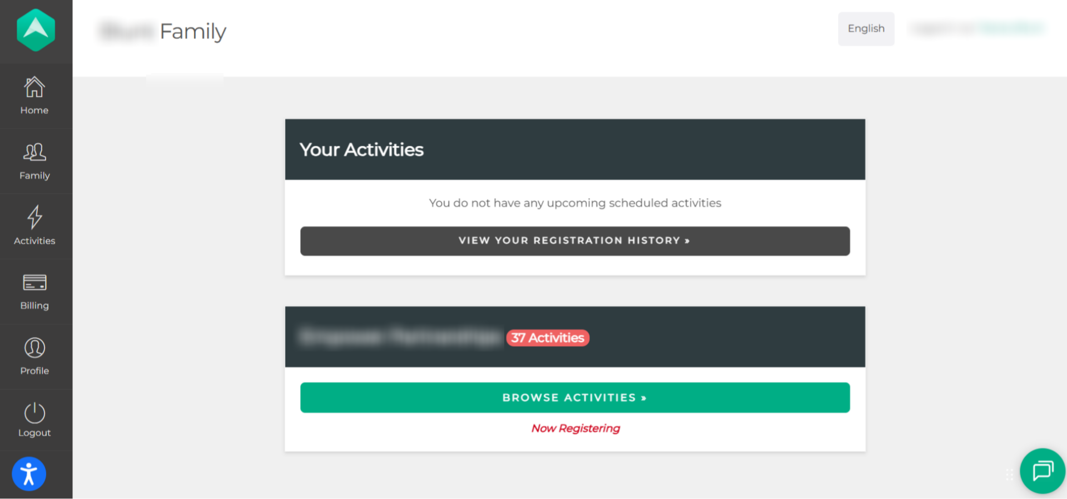Open the Billing credit card icon
The image size is (1067, 499).
tap(34, 283)
